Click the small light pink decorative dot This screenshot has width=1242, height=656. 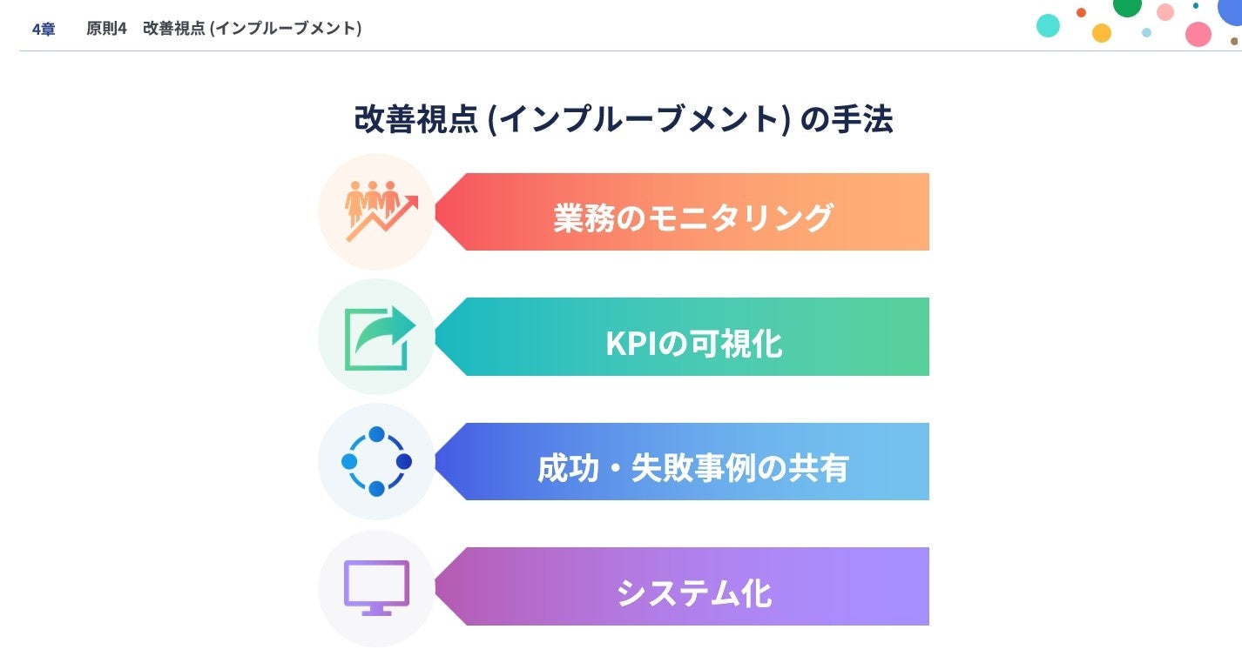[1164, 12]
